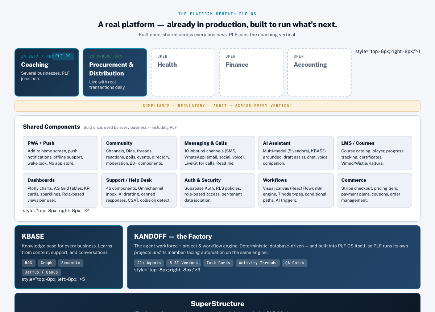Open the PWA + Push component card
The height and width of the screenshot is (312, 435).
pyautogui.click(x=61, y=153)
